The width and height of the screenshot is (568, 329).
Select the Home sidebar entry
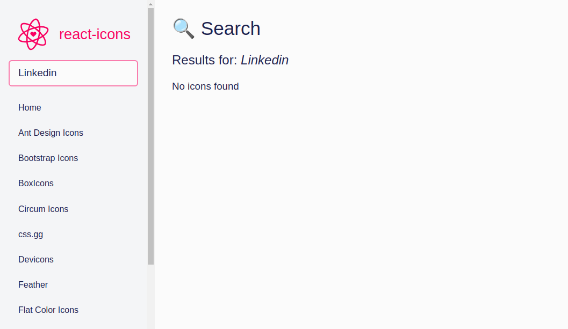(30, 107)
